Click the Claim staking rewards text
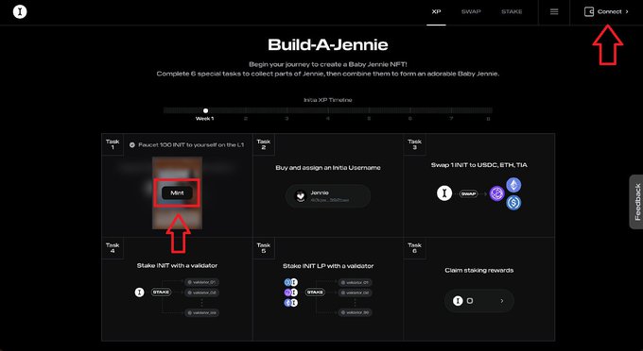 (479, 271)
